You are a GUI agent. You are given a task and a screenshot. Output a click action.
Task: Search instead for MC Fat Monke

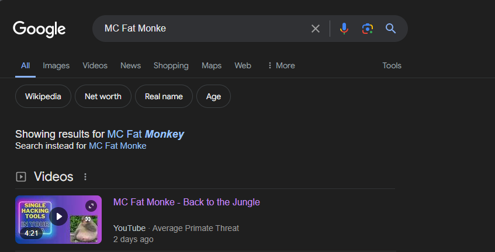point(117,146)
